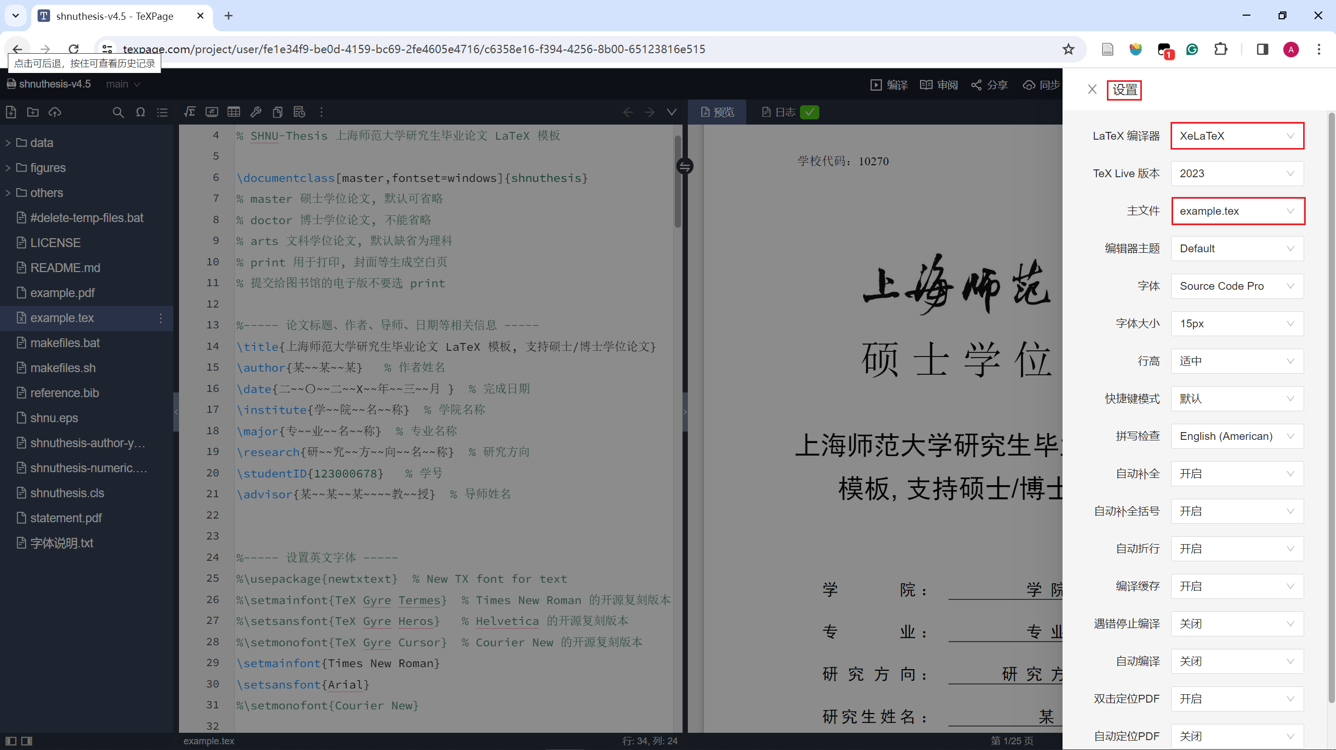
Task: Open 行高 dropdown showing 适中
Action: [x=1237, y=361]
